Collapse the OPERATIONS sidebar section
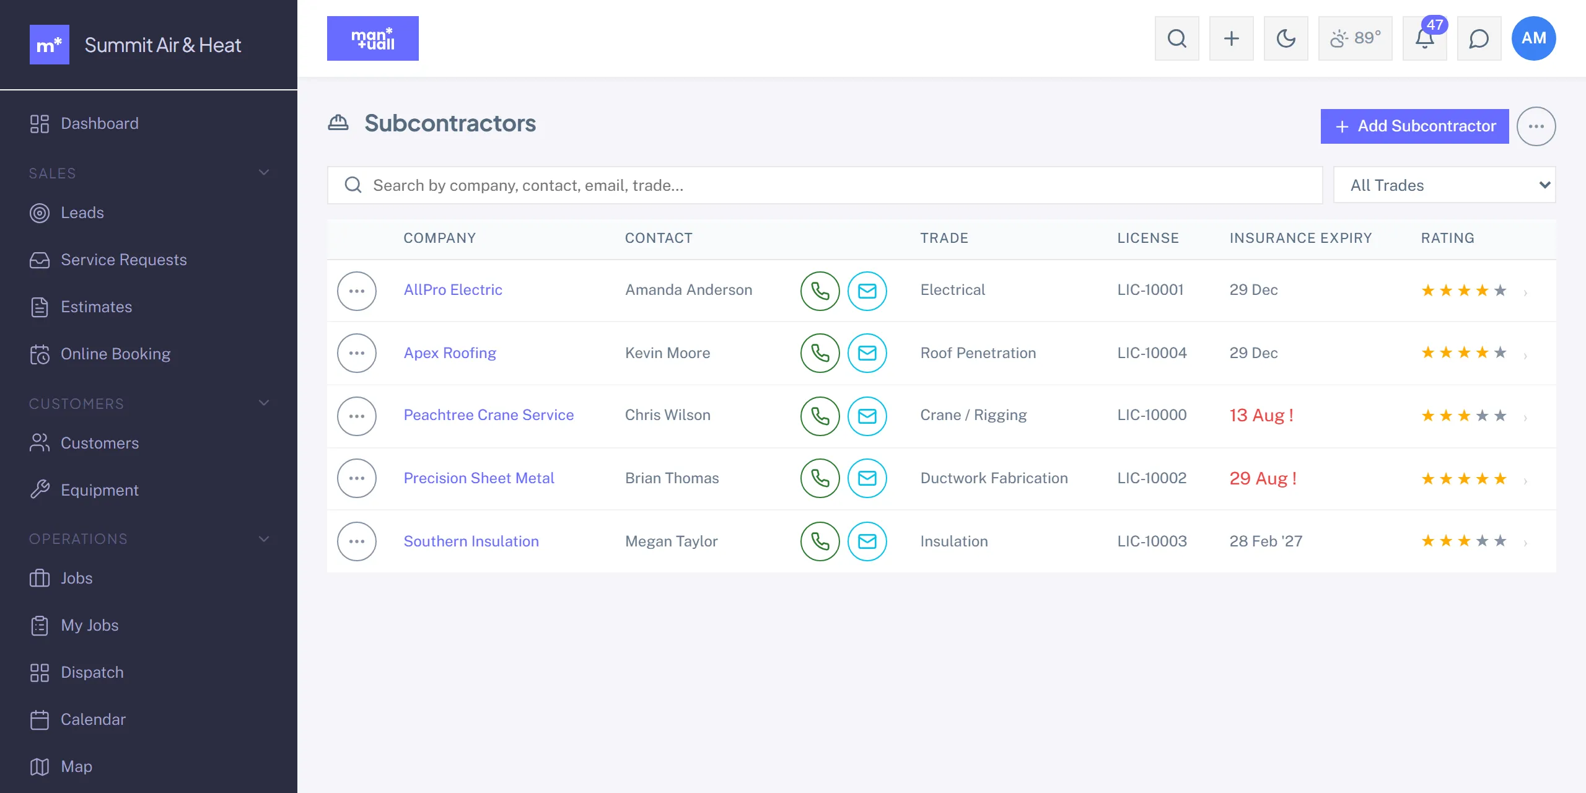The image size is (1586, 793). 264,538
